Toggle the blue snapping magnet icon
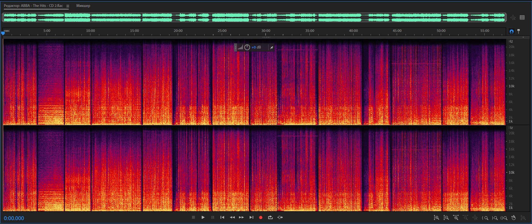The height and width of the screenshot is (224, 532). (511, 31)
